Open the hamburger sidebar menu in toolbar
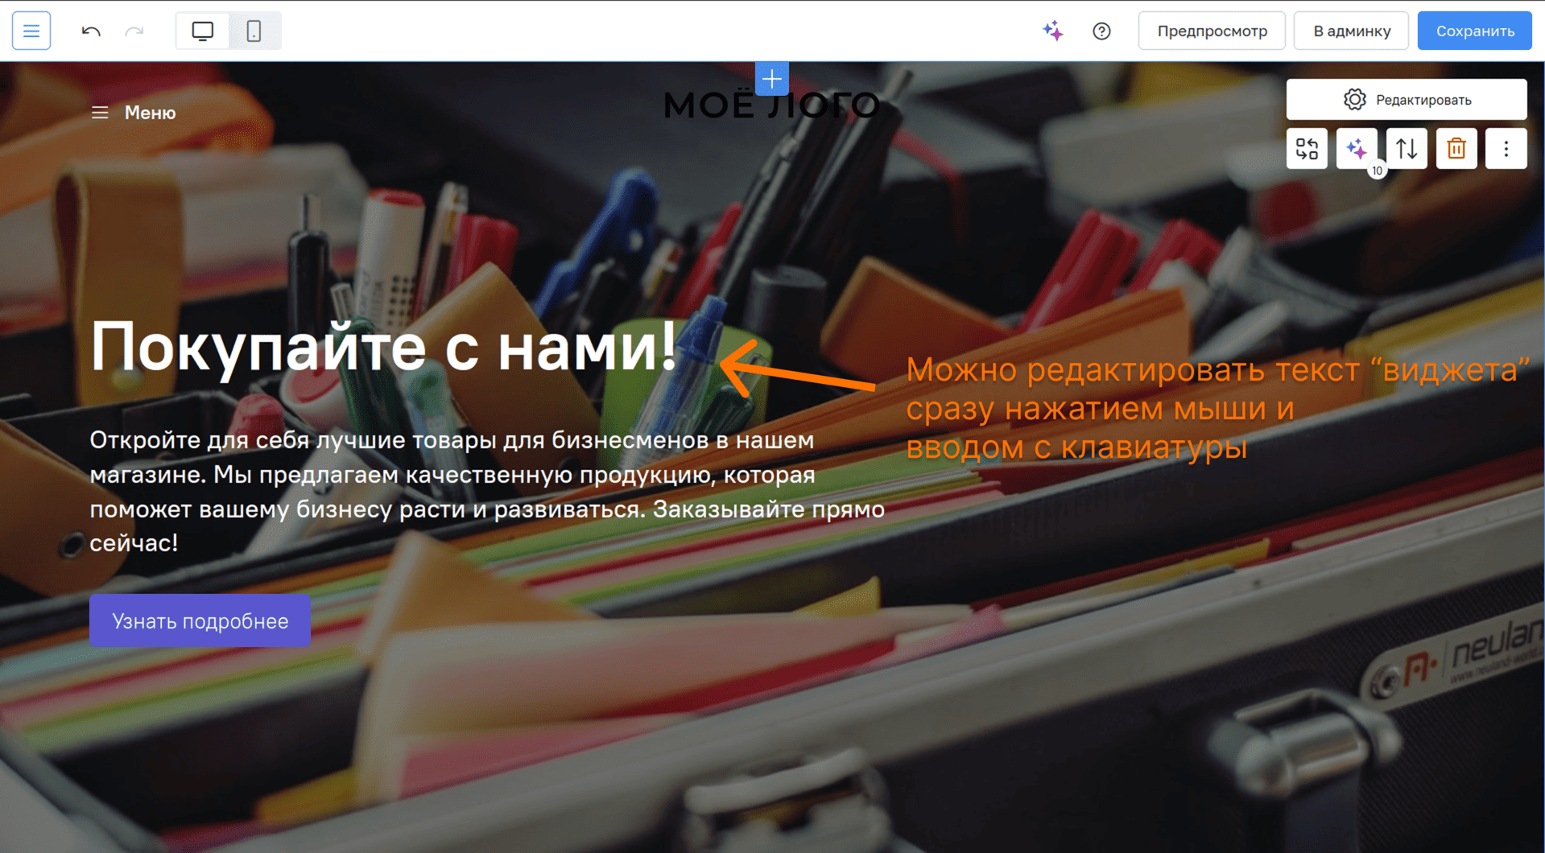1545x853 pixels. click(x=31, y=31)
